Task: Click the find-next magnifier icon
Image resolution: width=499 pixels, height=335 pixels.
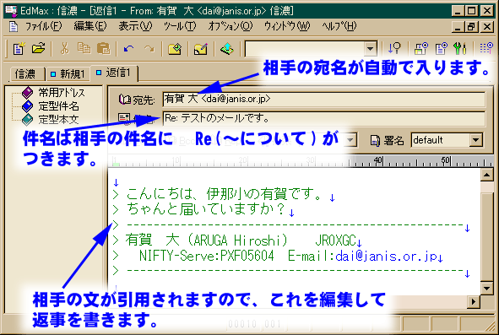Action: (x=394, y=49)
